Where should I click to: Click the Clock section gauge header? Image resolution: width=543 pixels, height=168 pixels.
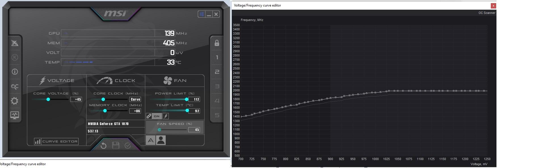point(116,81)
